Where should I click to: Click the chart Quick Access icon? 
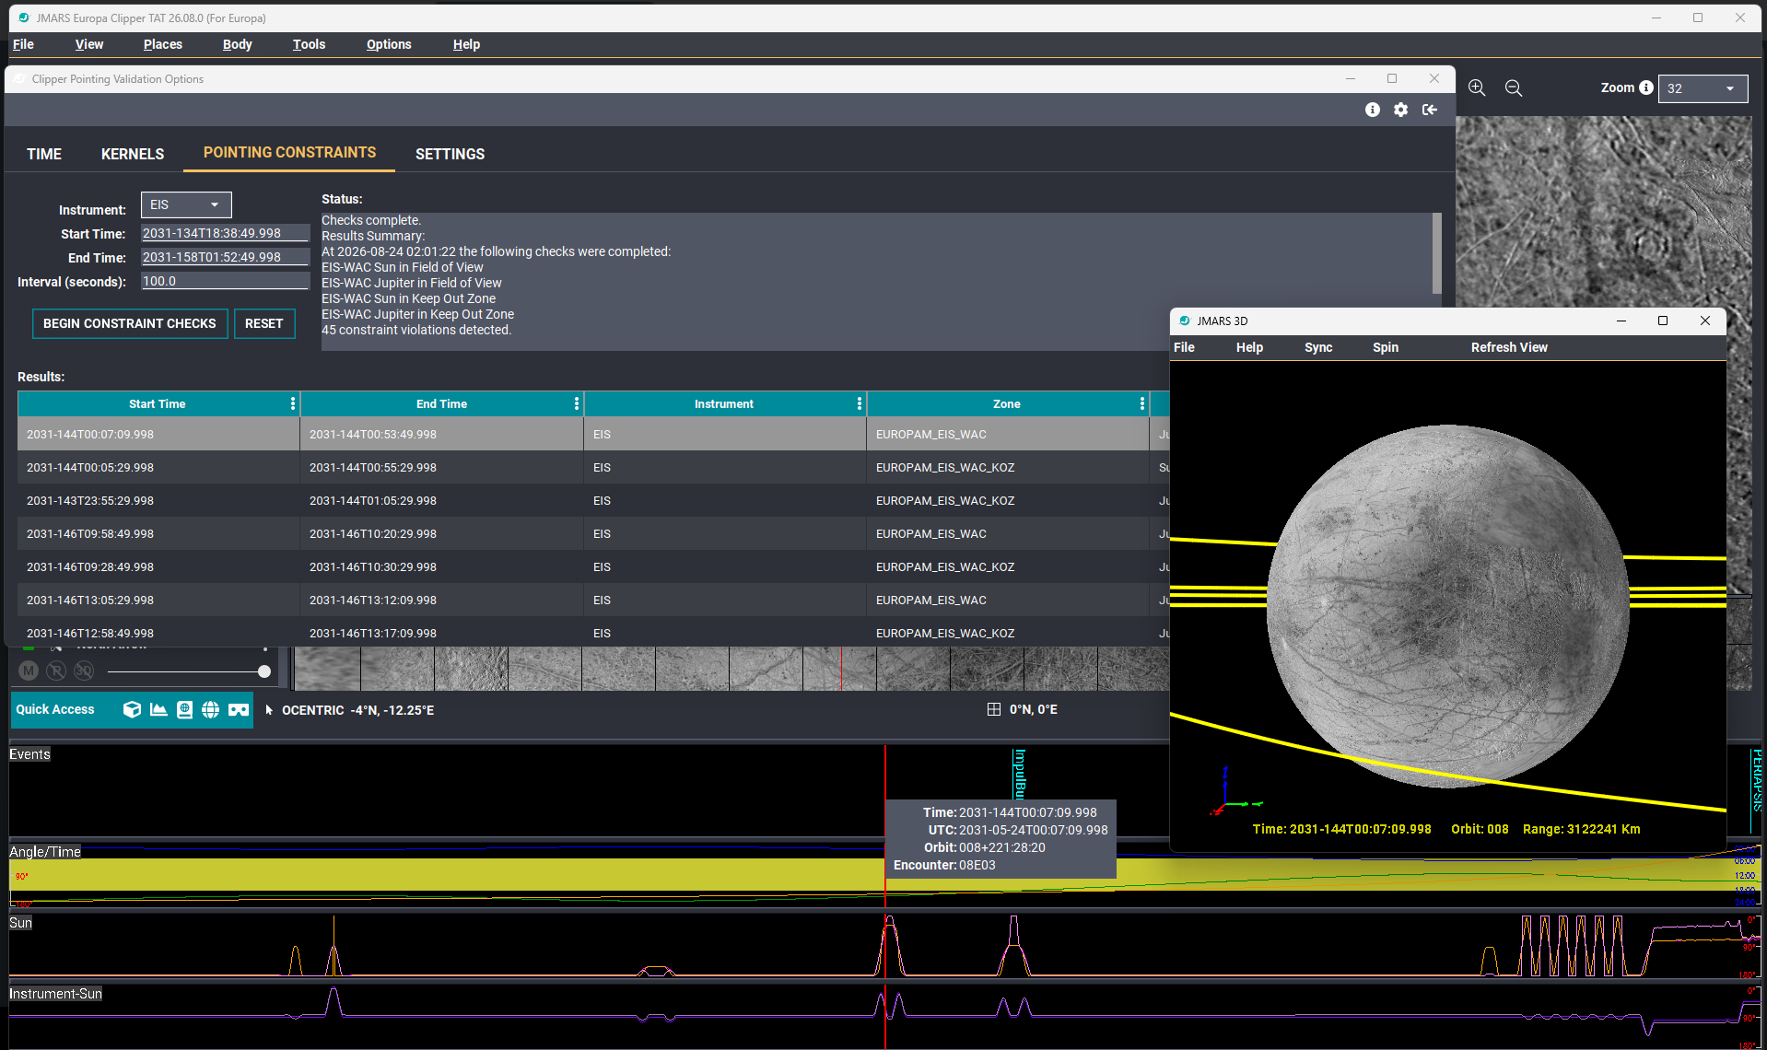tap(158, 709)
